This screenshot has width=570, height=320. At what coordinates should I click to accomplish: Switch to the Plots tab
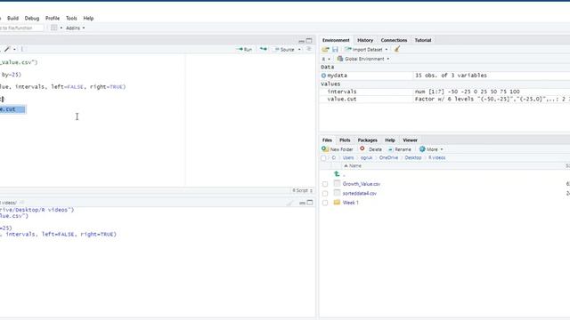345,140
